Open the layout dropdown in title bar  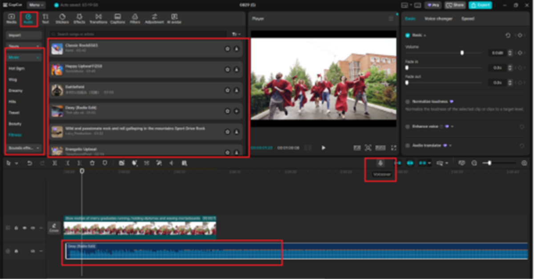[407, 5]
